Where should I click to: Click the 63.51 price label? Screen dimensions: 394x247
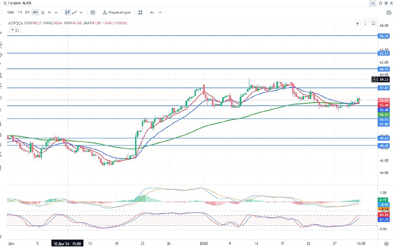[384, 53]
